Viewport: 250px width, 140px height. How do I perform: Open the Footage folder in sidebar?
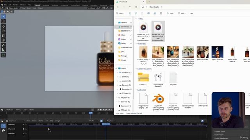tap(124, 56)
